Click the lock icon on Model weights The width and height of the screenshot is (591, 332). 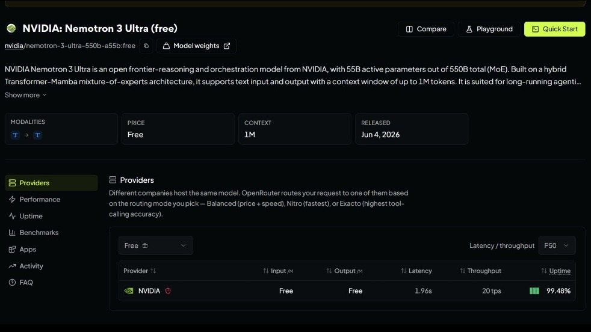pos(166,46)
